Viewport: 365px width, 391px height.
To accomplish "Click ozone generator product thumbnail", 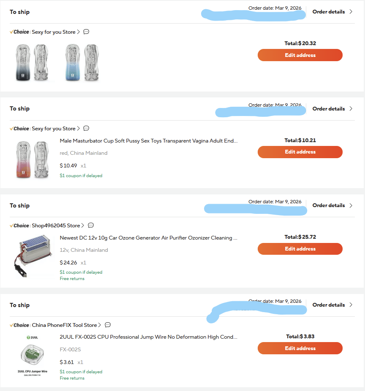I will coord(33,256).
